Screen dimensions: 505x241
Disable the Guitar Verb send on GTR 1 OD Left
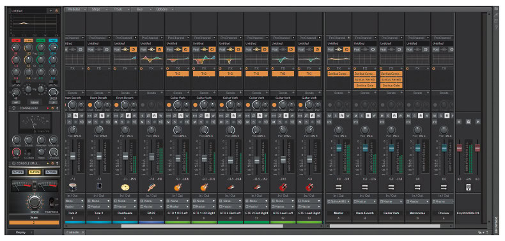[169, 105]
